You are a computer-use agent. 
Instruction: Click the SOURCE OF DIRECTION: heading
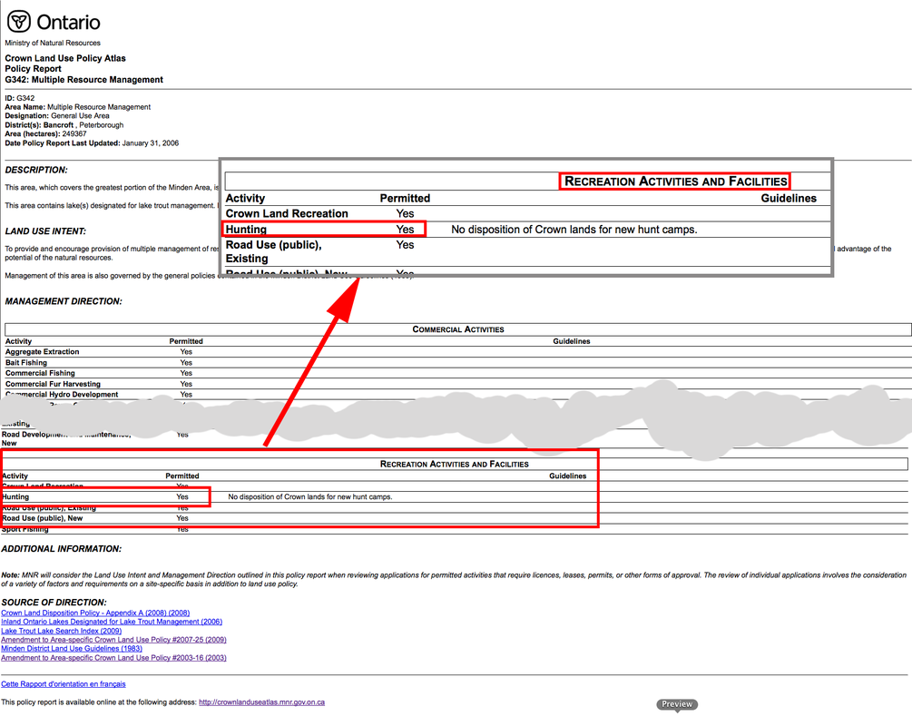click(x=54, y=602)
